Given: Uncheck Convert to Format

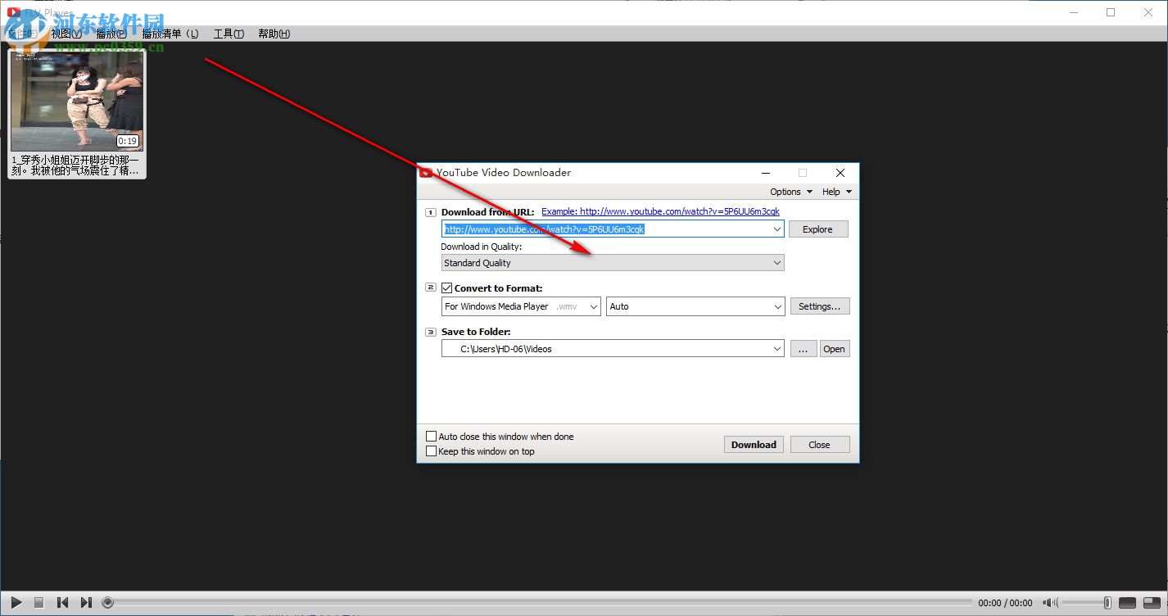Looking at the screenshot, I should (446, 288).
